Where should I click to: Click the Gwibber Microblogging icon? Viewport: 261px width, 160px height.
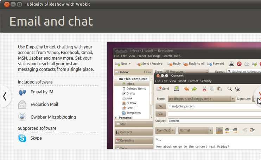[x=22, y=117]
